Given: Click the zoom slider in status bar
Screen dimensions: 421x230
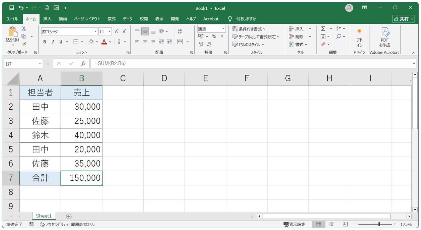Looking at the screenshot, I should point(379,224).
